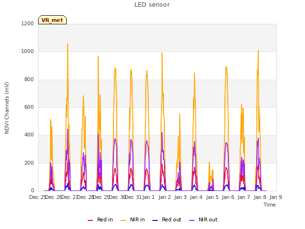Click the purple line swatch in legend
The height and width of the screenshot is (229, 305).
coord(192,220)
